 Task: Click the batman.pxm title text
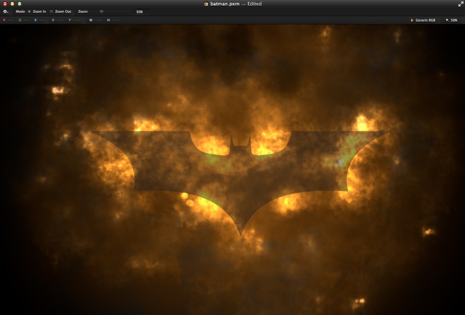click(x=225, y=4)
